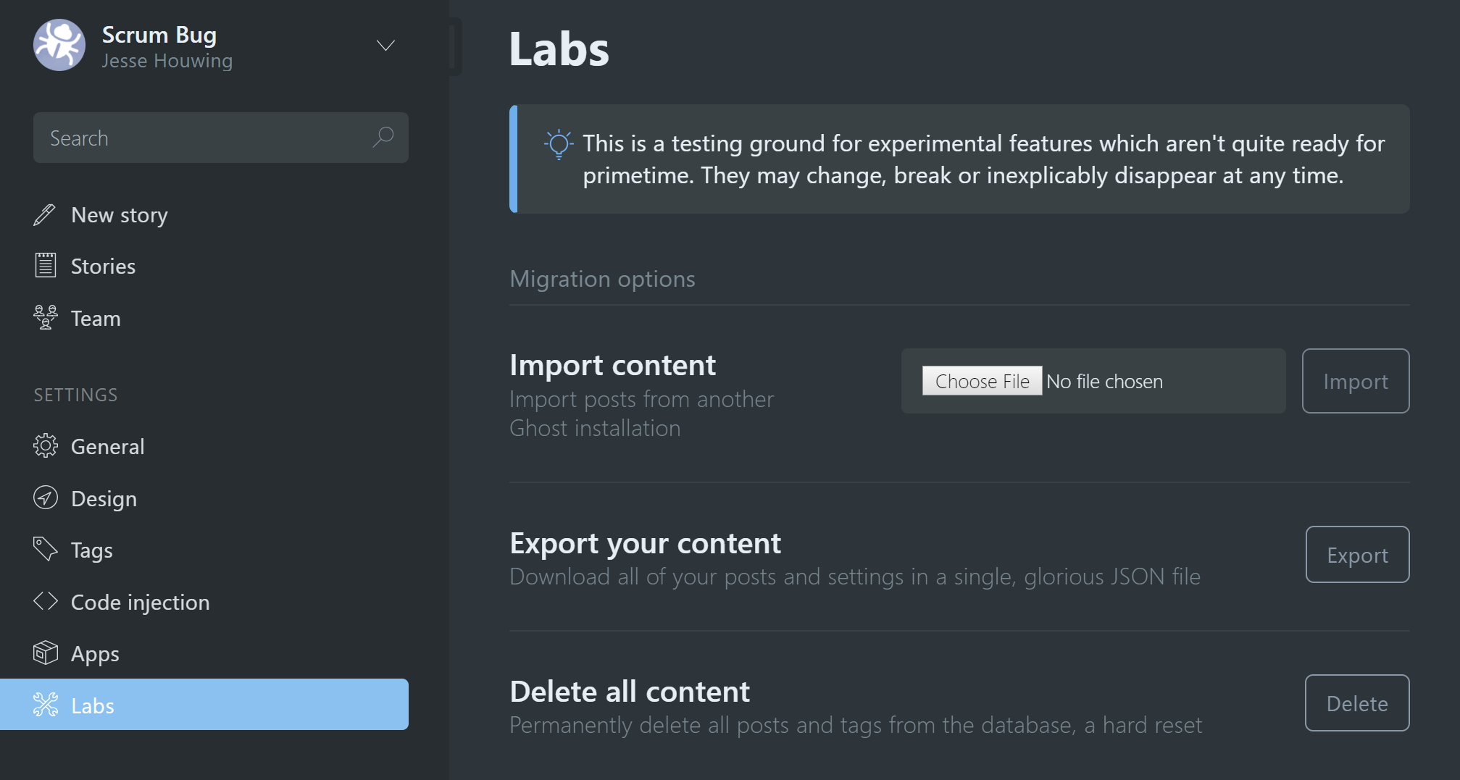Screen dimensions: 1460x780
Task: Click the Team menu label
Action: [96, 319]
